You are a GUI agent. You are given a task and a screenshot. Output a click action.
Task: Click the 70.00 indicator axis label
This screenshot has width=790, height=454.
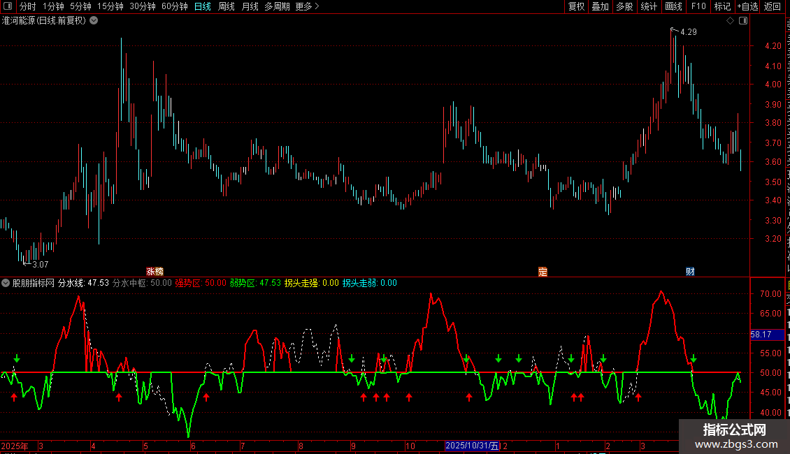[x=771, y=294]
